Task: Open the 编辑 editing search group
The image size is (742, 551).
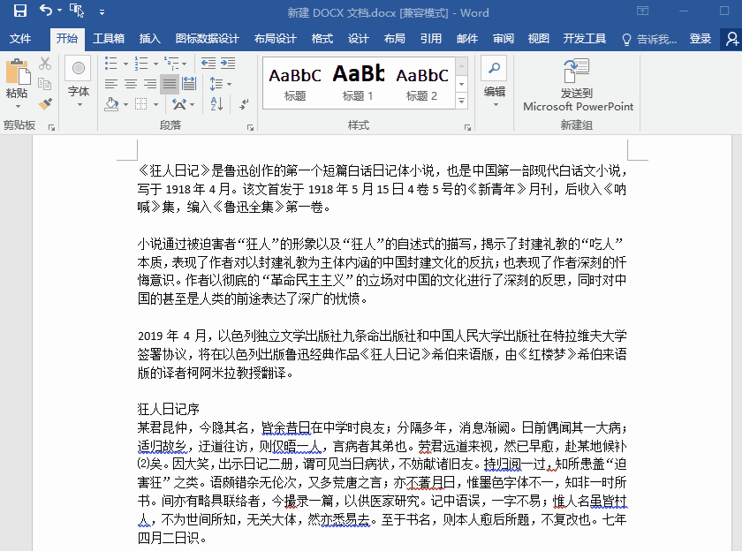Action: pos(495,82)
